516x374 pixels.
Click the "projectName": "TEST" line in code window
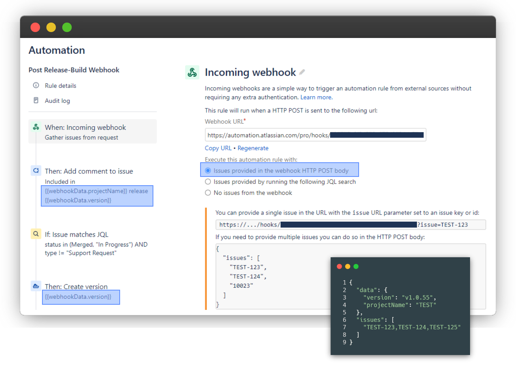[399, 305]
